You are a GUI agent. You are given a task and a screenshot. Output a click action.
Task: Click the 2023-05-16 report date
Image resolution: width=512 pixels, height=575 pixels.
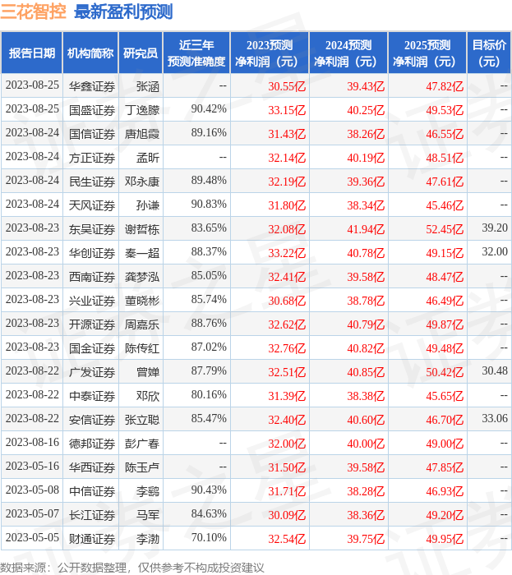tap(32, 466)
